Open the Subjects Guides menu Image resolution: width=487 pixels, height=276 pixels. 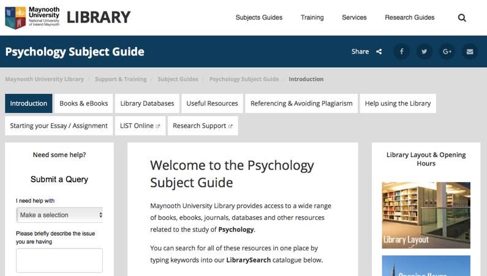[x=259, y=17]
